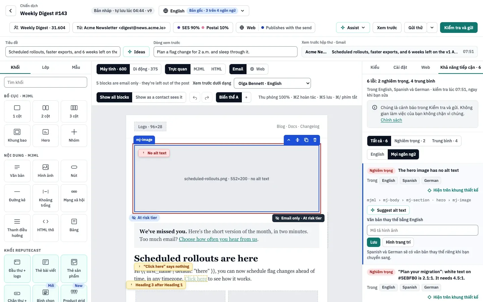Insert the Khung bao wrapper block
Image resolution: width=483 pixels, height=302 pixels.
click(17, 136)
